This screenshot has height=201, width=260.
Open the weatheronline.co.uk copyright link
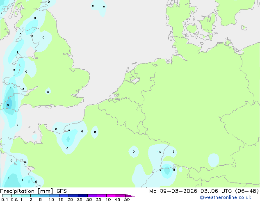(225, 197)
